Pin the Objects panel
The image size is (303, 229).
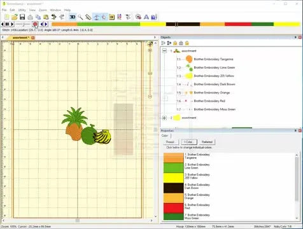click(295, 38)
